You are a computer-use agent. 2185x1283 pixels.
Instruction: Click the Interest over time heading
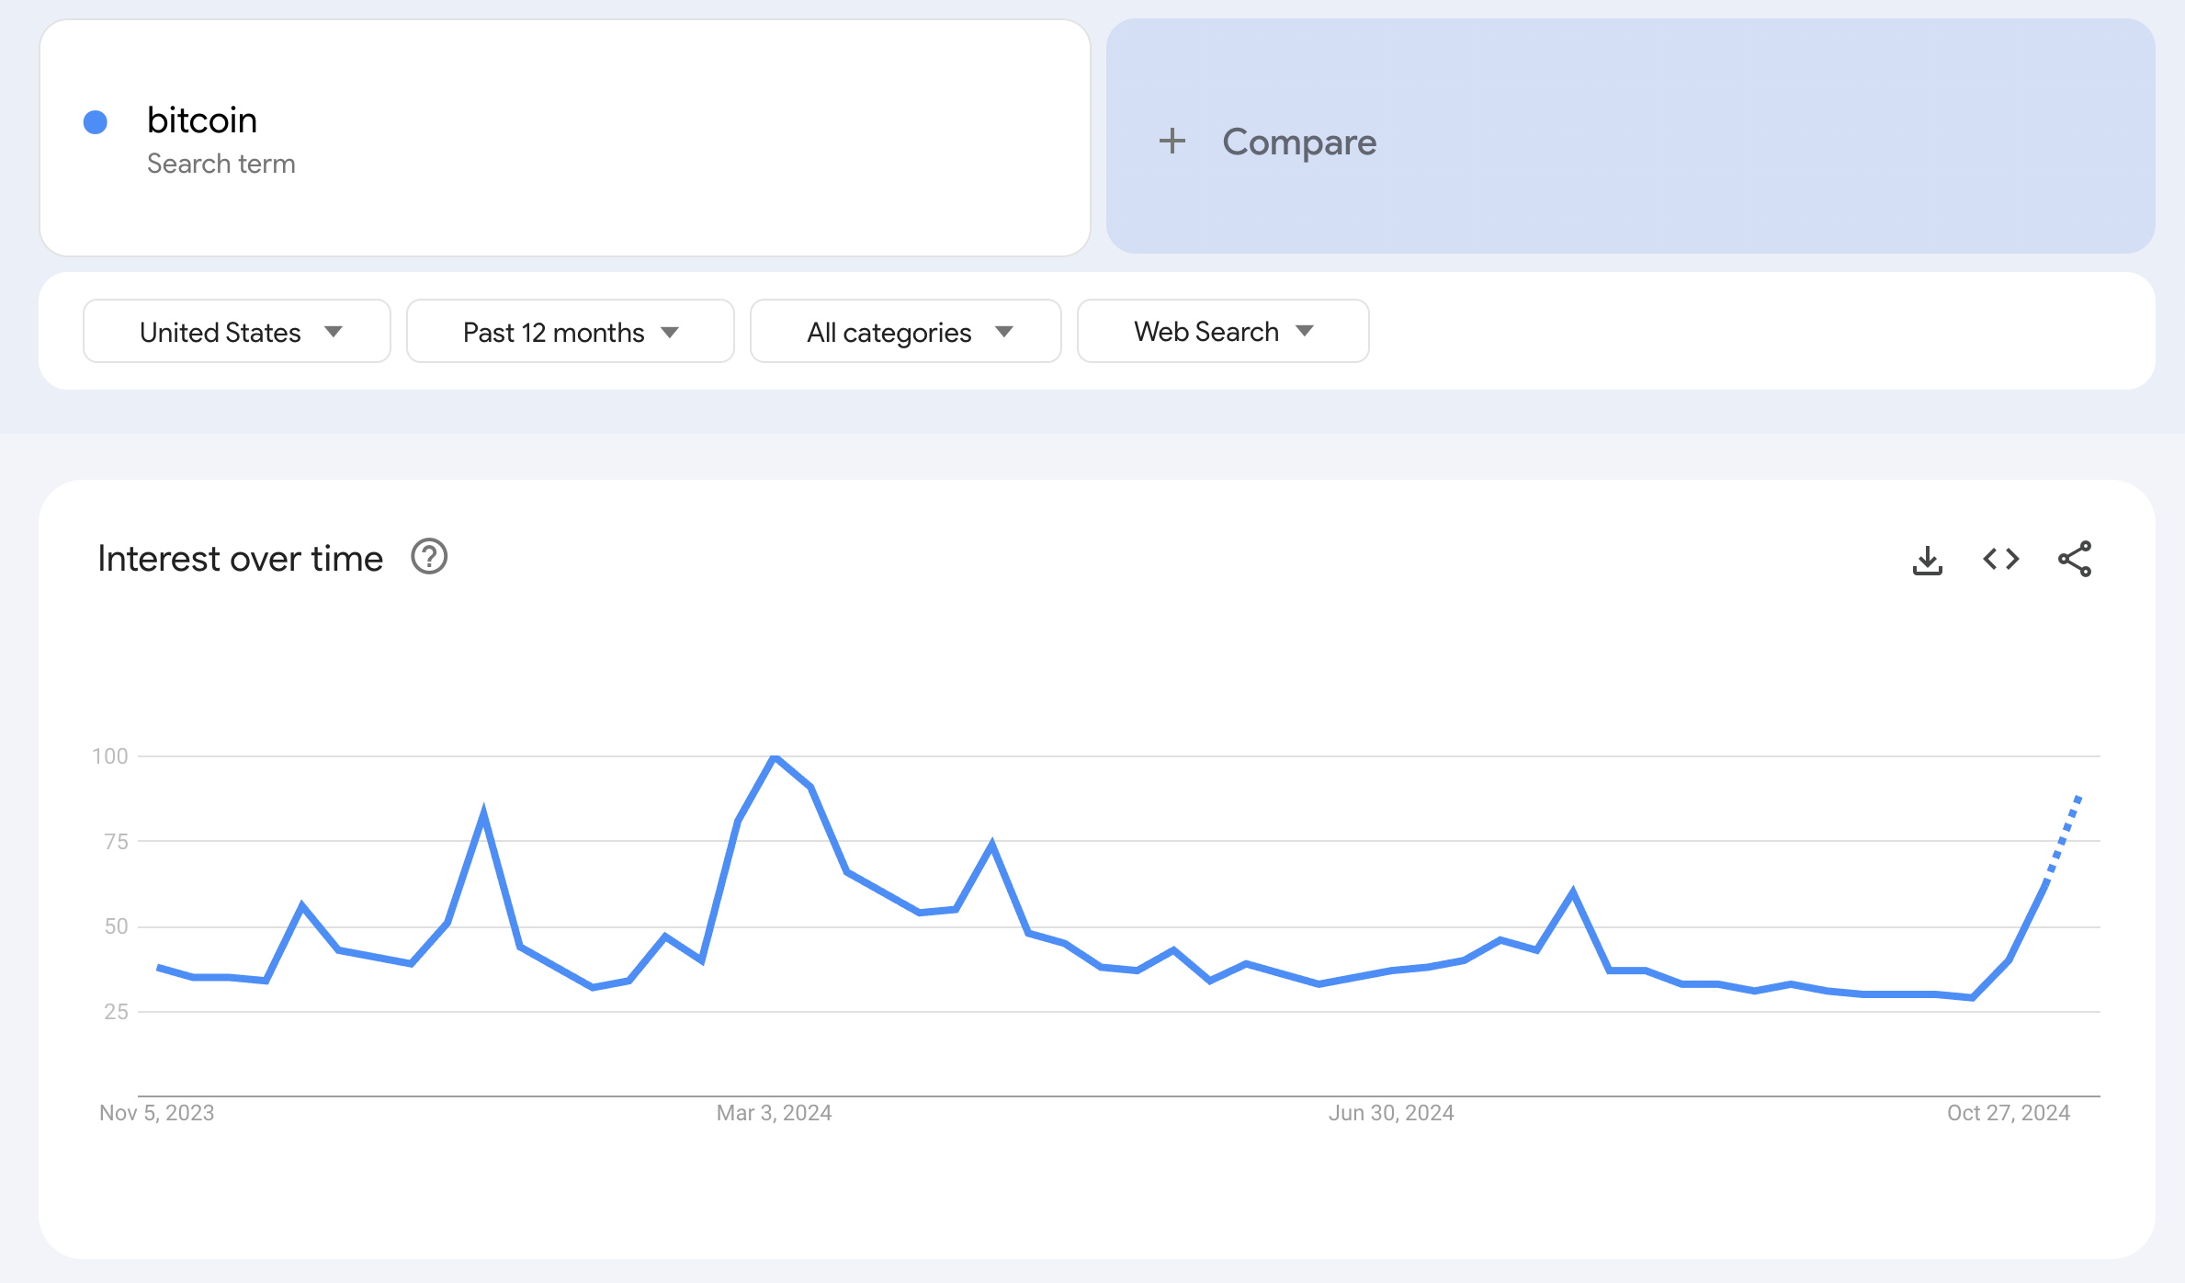point(240,559)
